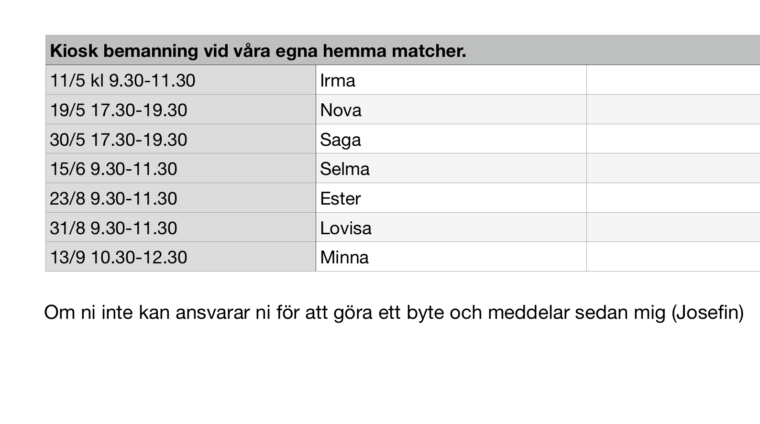Screen dimensions: 760x424
Task: Click the empty cell right of Irma
Action: click(x=673, y=80)
